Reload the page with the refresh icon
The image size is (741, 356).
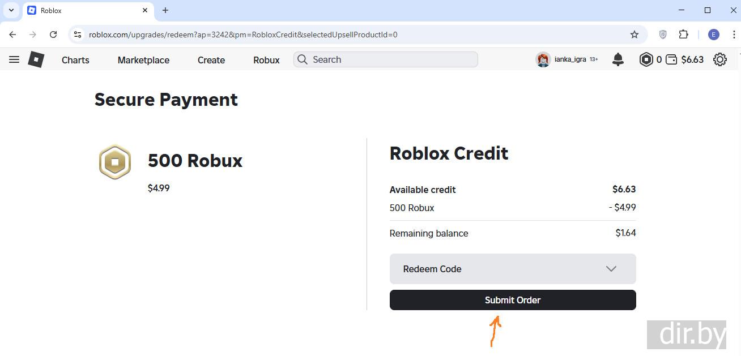[x=53, y=35]
